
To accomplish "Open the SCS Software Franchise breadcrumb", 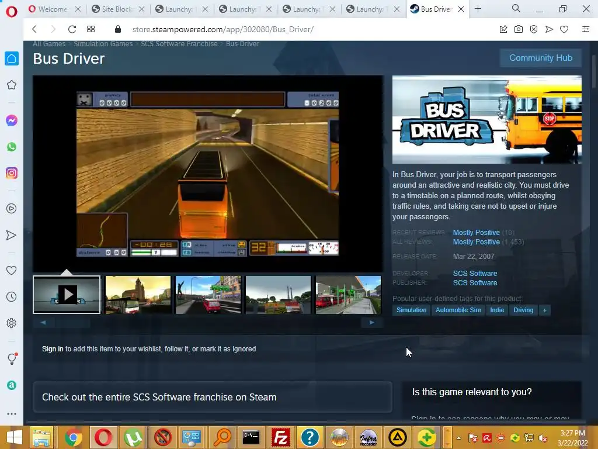I will pos(179,43).
